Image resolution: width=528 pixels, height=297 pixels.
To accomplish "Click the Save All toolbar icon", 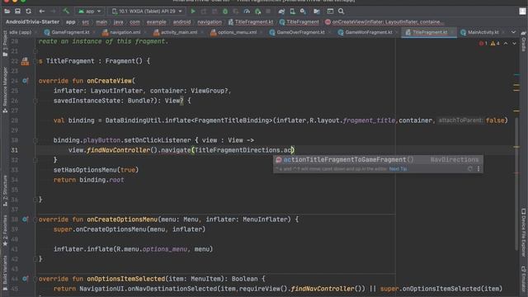I will [x=17, y=11].
